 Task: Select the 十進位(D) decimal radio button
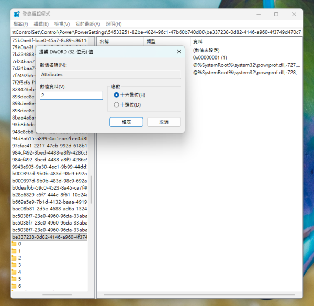[116, 105]
